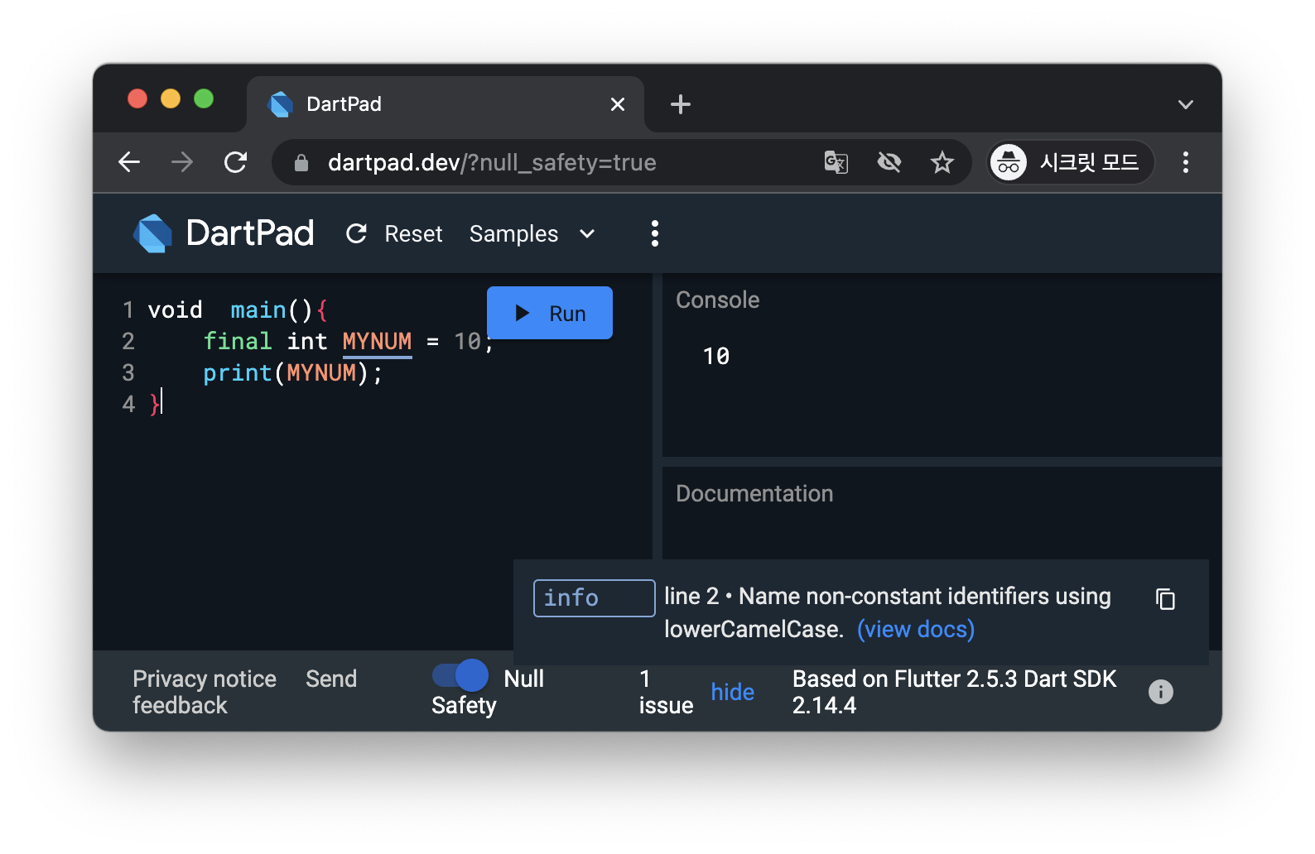Image resolution: width=1315 pixels, height=854 pixels.
Task: Click the Send feedback link
Action: (244, 692)
